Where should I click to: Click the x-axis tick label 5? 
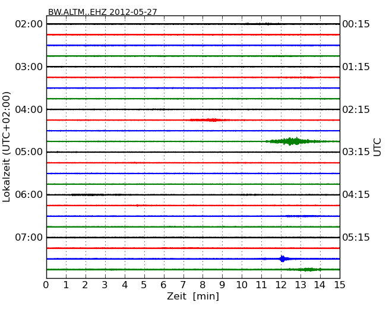coord(144,285)
